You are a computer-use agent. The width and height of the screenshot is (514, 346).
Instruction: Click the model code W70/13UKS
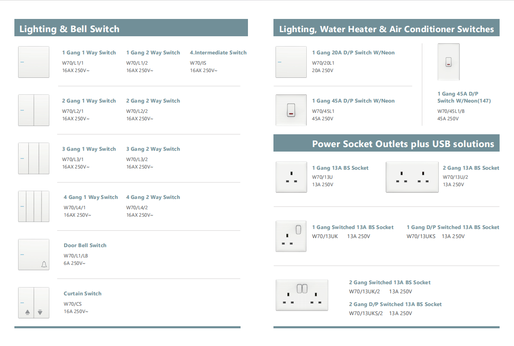click(x=421, y=236)
